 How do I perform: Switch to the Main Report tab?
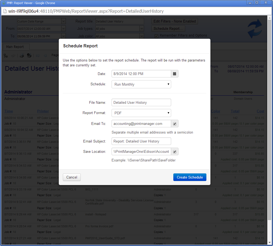15,47
